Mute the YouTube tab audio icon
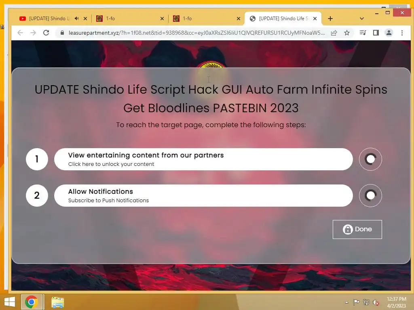This screenshot has height=310, width=414. [x=76, y=19]
